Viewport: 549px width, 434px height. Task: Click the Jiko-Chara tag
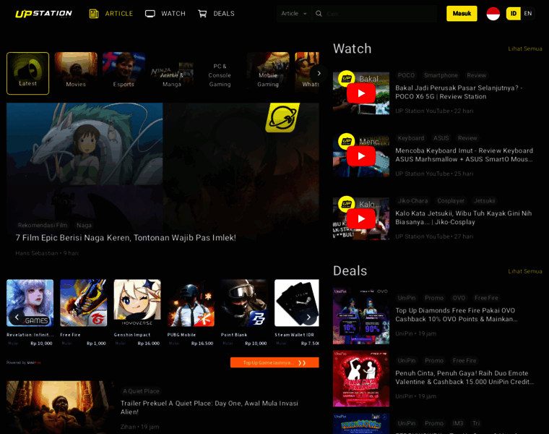tap(412, 201)
